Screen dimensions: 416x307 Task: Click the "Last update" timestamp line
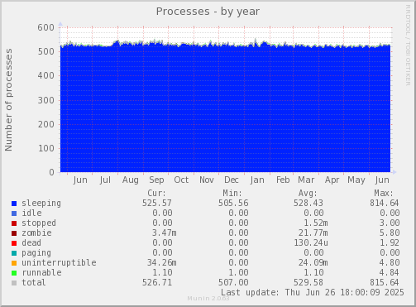click(313, 292)
